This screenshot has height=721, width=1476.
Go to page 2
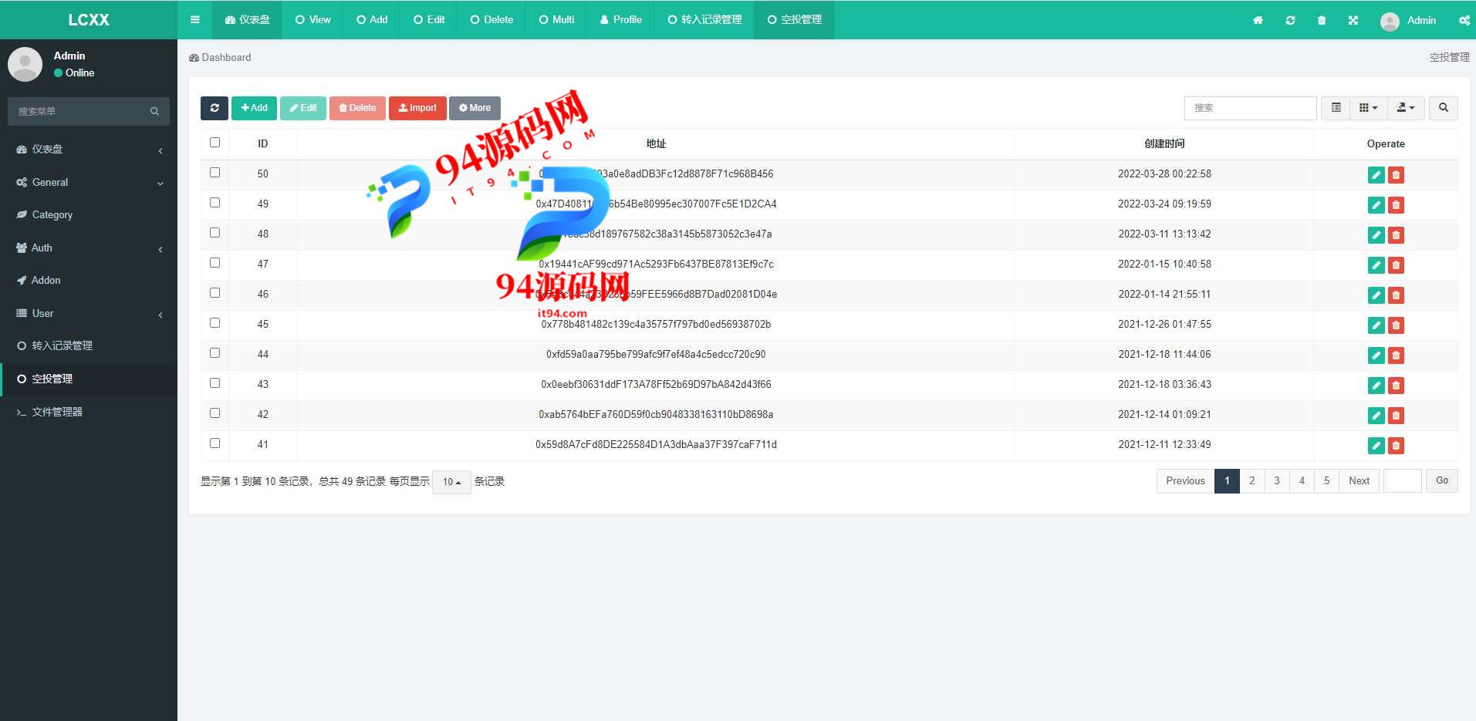pyautogui.click(x=1251, y=481)
